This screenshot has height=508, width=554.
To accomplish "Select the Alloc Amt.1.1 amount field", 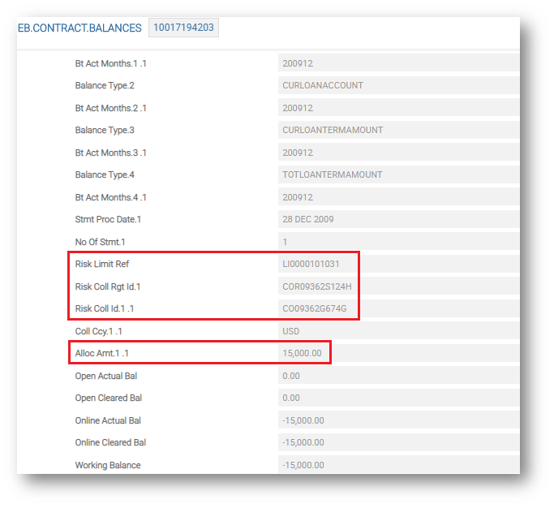I will [x=303, y=353].
